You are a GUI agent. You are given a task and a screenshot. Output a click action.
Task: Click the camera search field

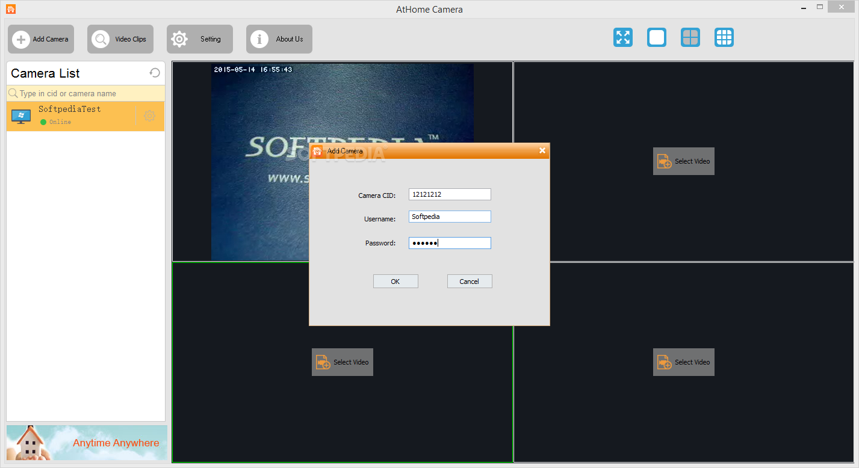(x=85, y=93)
